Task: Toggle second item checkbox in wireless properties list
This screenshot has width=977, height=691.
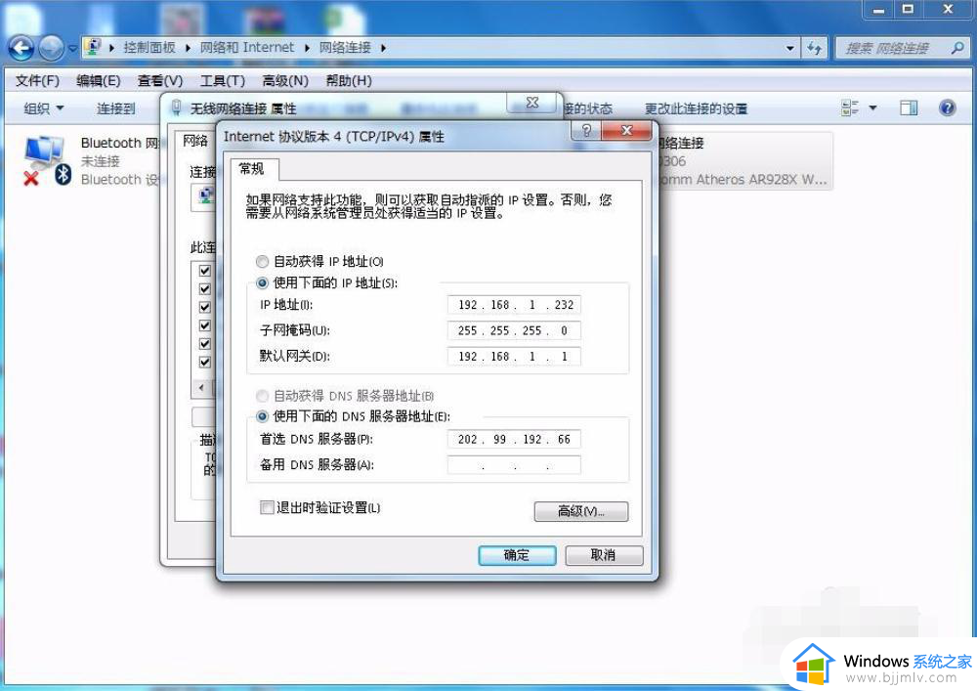Action: tap(204, 289)
